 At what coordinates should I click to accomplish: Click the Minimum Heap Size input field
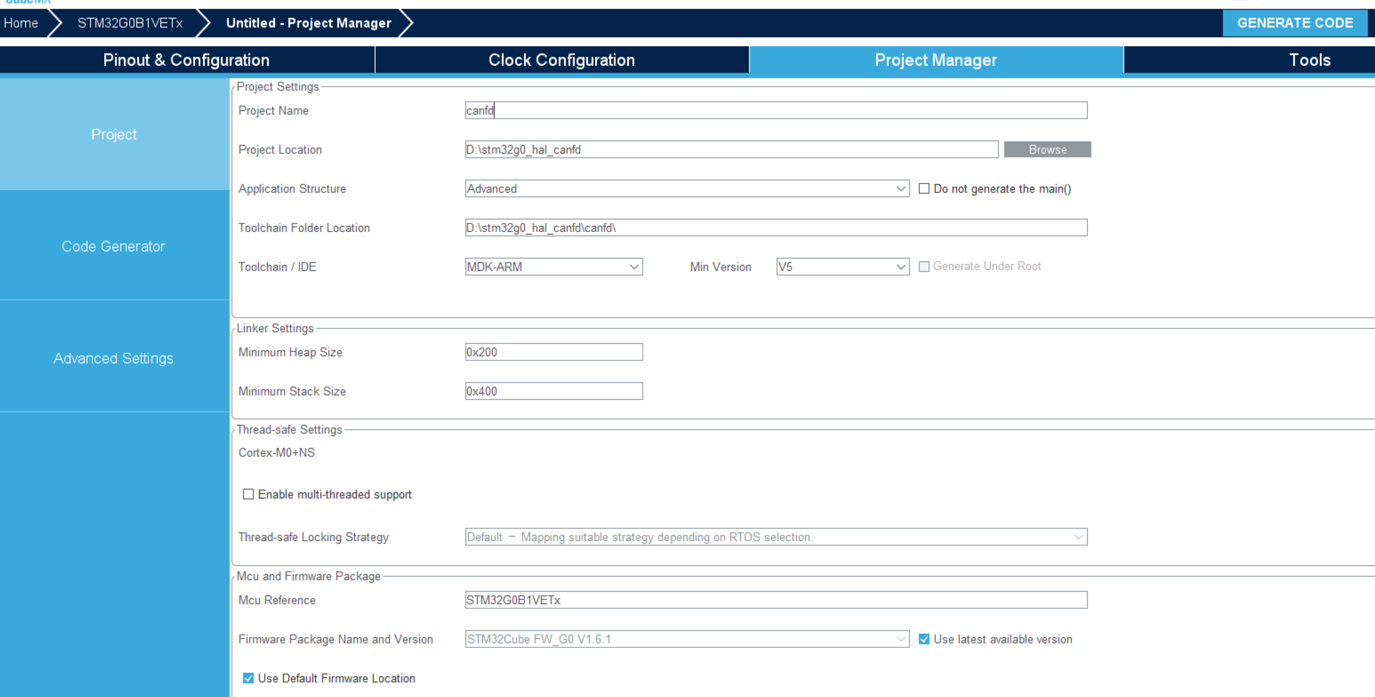tap(553, 351)
